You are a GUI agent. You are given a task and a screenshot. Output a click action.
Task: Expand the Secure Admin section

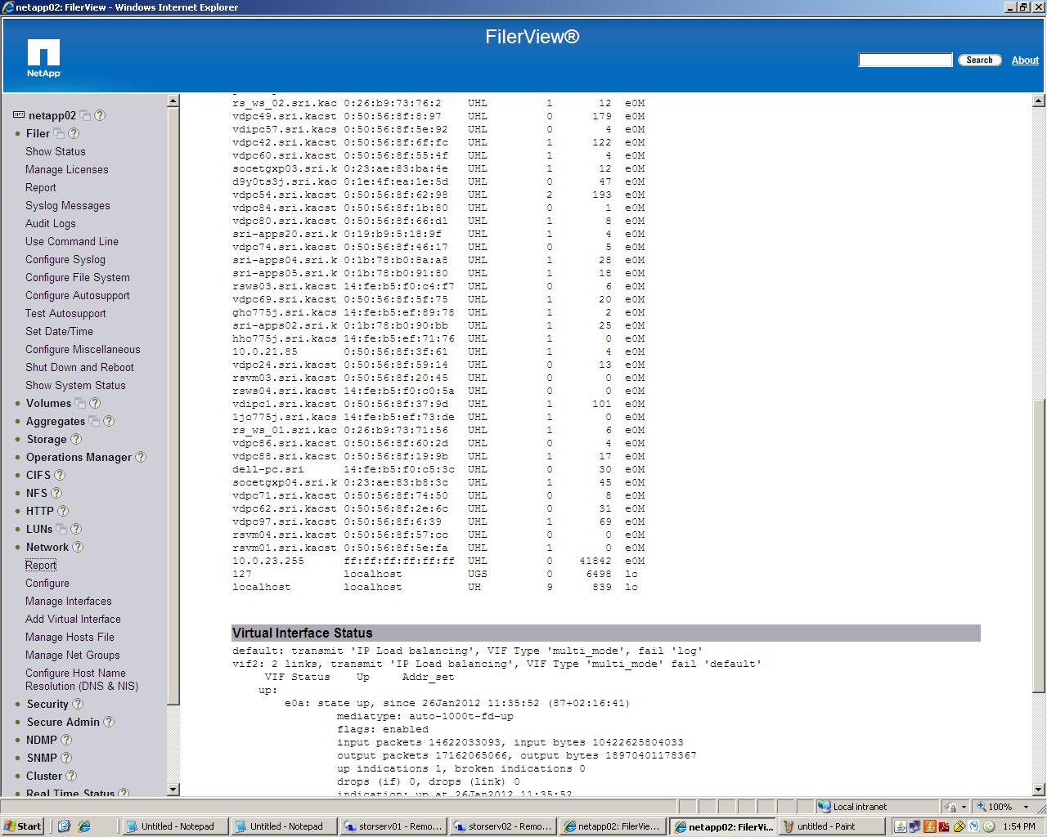[x=63, y=722]
